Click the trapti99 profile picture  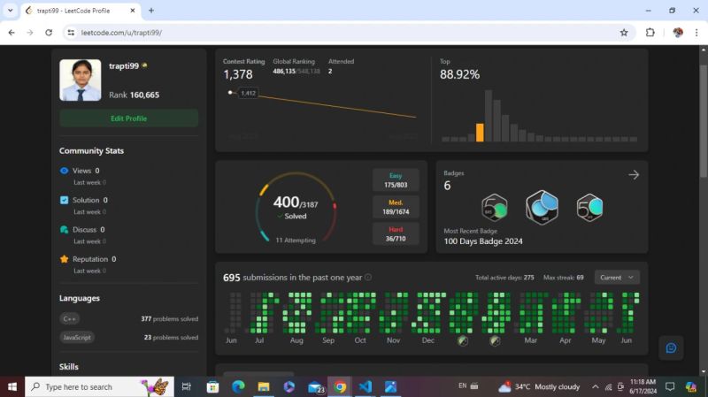[x=81, y=80]
